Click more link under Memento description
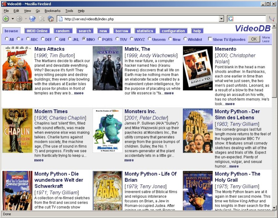The image size is (278, 218). click(x=230, y=104)
